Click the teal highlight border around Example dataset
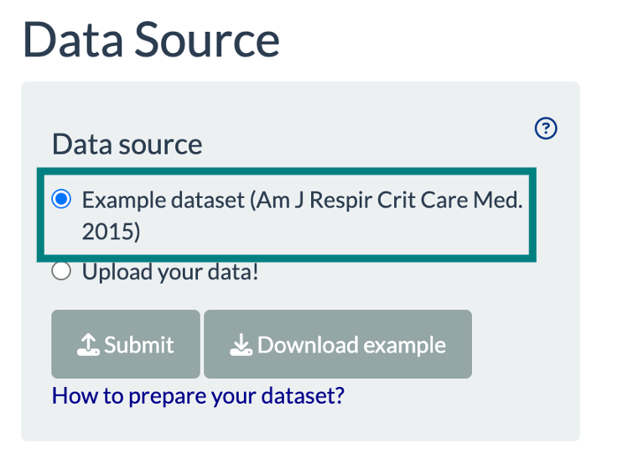 point(285,171)
